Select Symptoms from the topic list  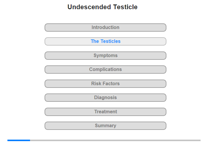pyautogui.click(x=105, y=56)
